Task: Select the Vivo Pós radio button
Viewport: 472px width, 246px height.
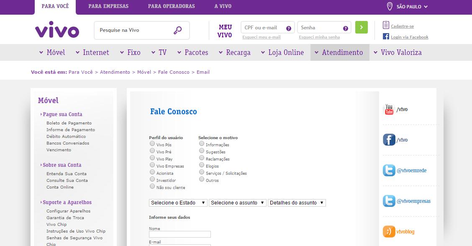Action: click(152, 144)
